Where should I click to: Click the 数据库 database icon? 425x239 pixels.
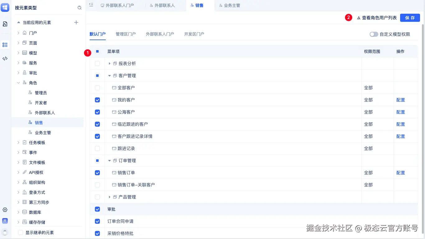coord(25,212)
